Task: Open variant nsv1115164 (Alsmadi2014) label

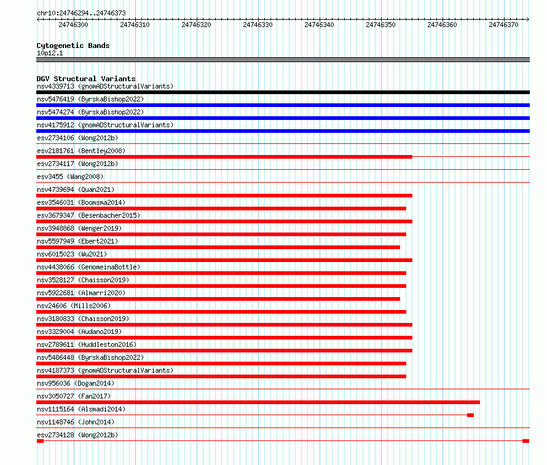Action: click(81, 409)
